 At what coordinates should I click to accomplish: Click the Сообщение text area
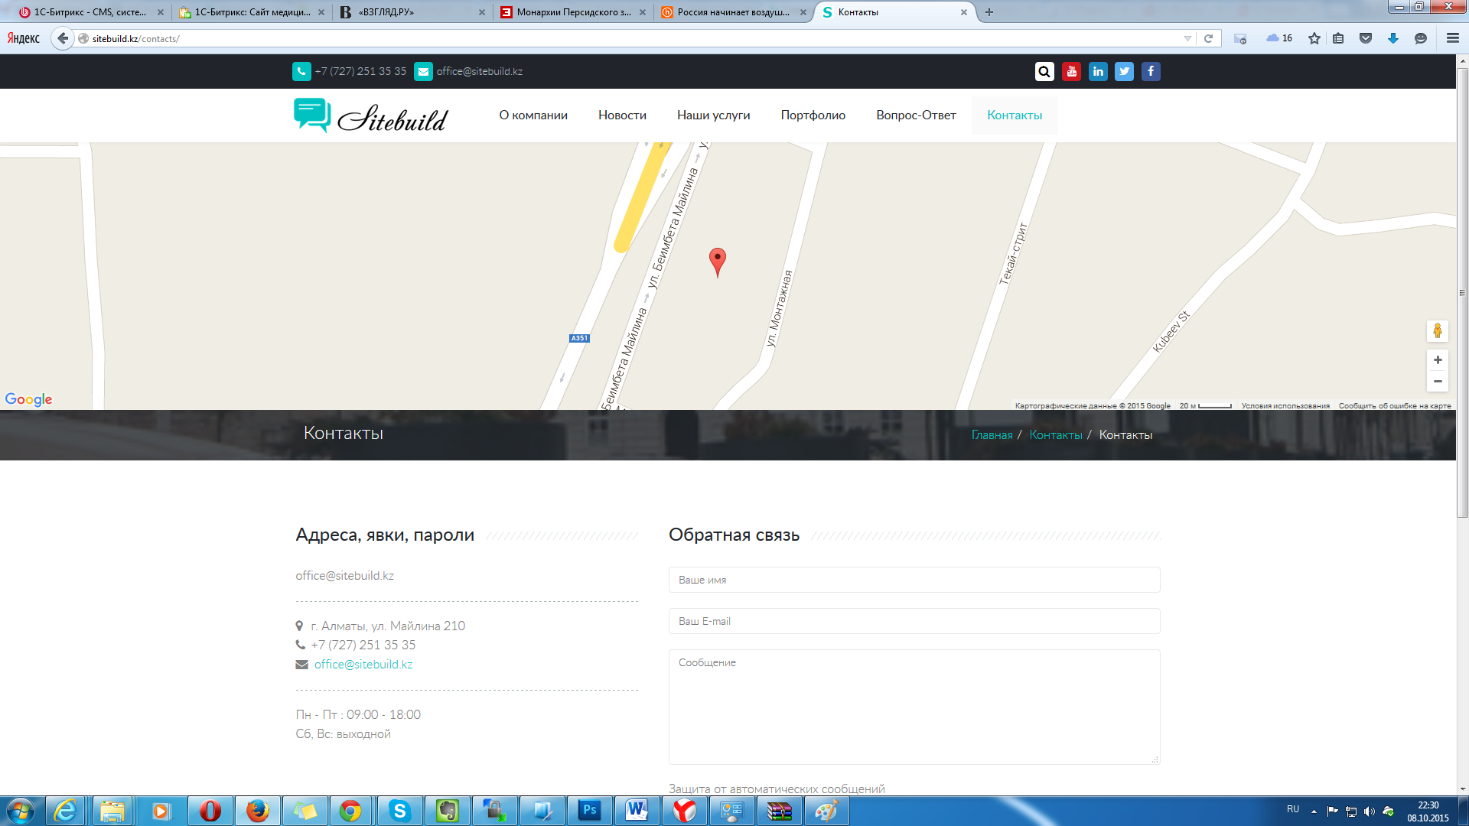(x=914, y=706)
